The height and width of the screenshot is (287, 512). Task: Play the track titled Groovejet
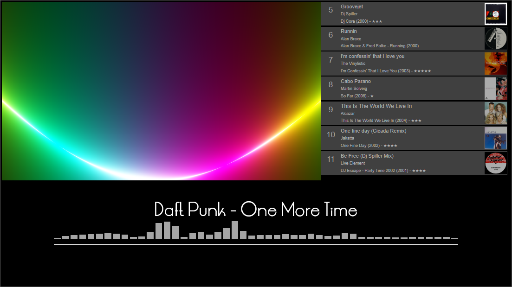pos(351,7)
